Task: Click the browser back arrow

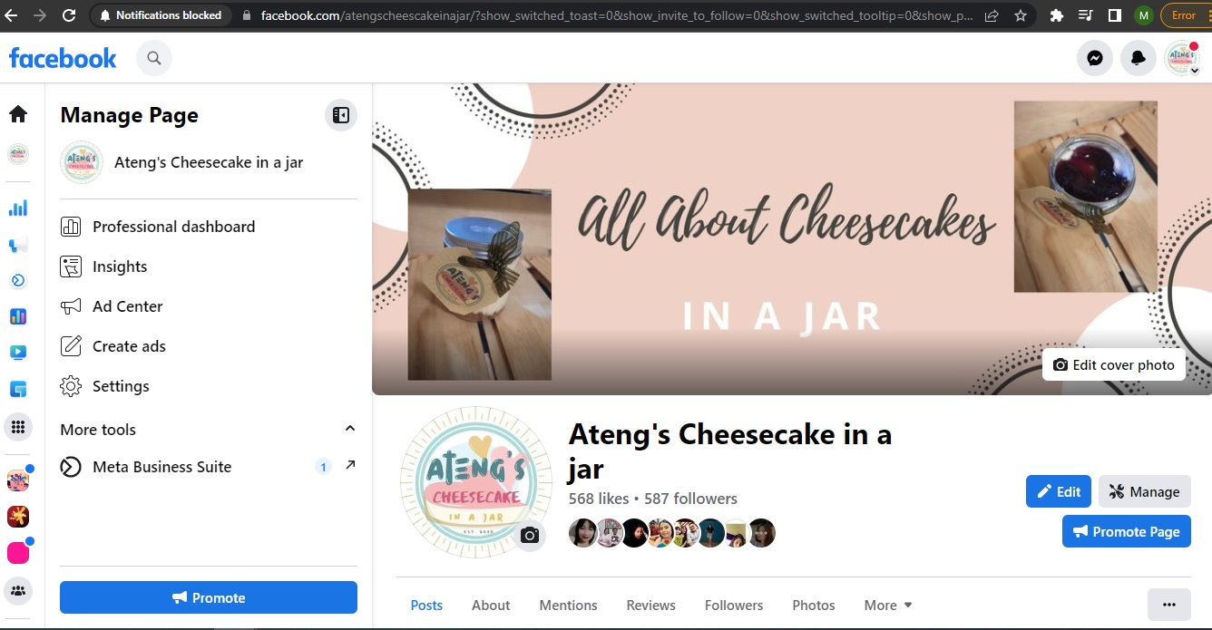Action: pos(12,15)
